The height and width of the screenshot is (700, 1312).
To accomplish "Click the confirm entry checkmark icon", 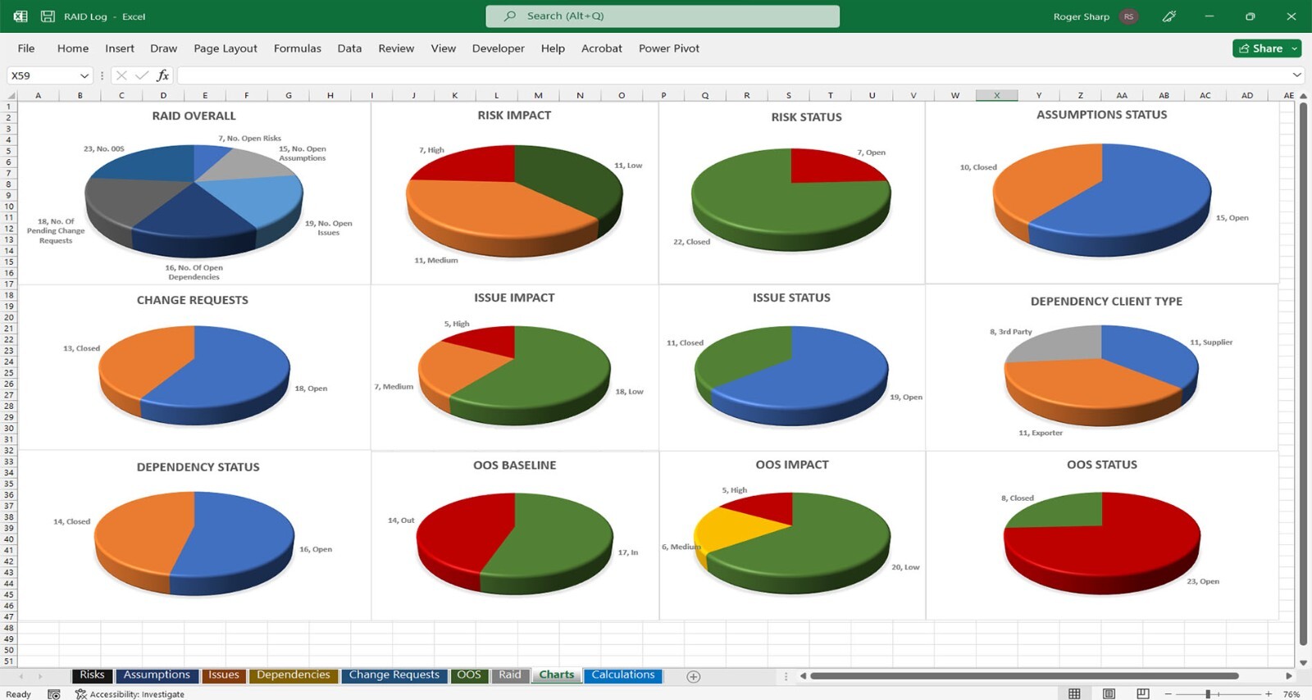I will tap(142, 75).
